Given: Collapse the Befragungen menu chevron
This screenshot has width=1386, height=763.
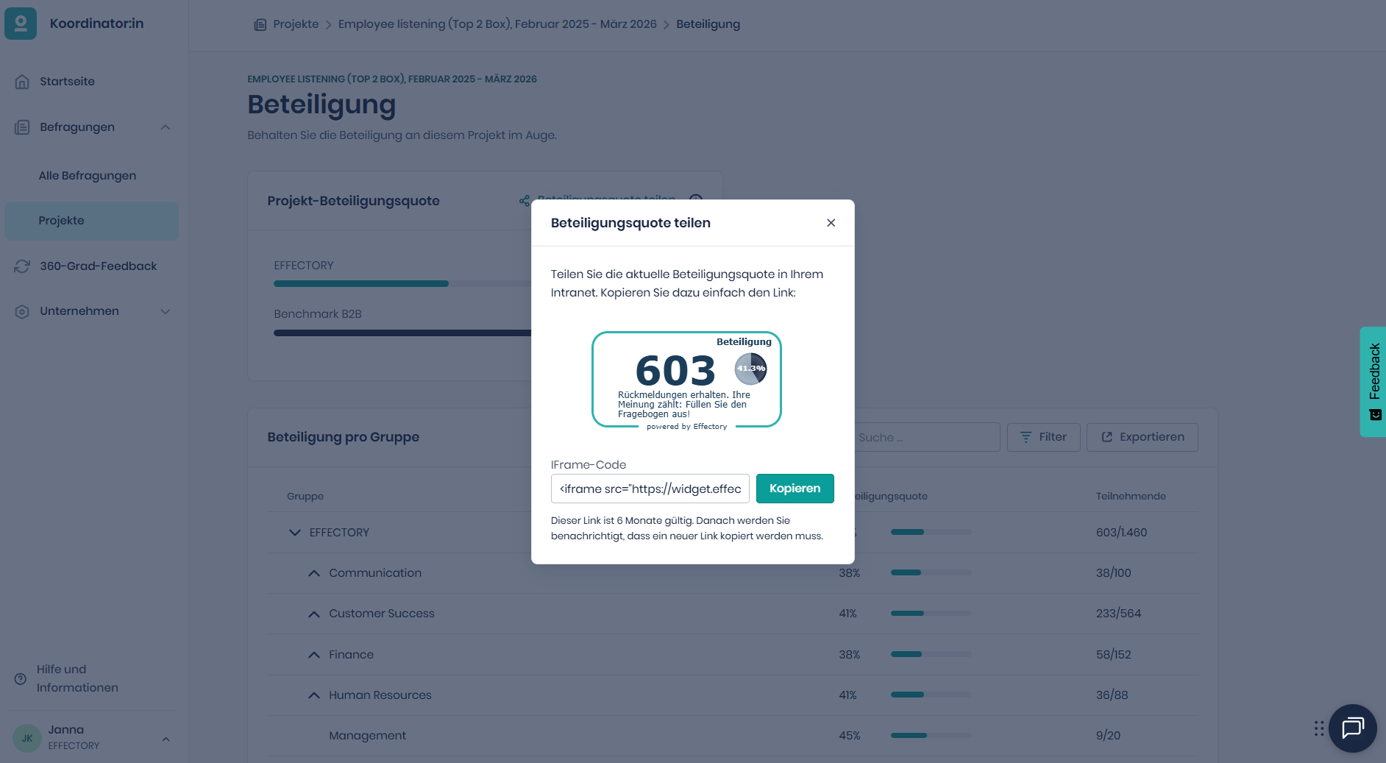Looking at the screenshot, I should [166, 127].
